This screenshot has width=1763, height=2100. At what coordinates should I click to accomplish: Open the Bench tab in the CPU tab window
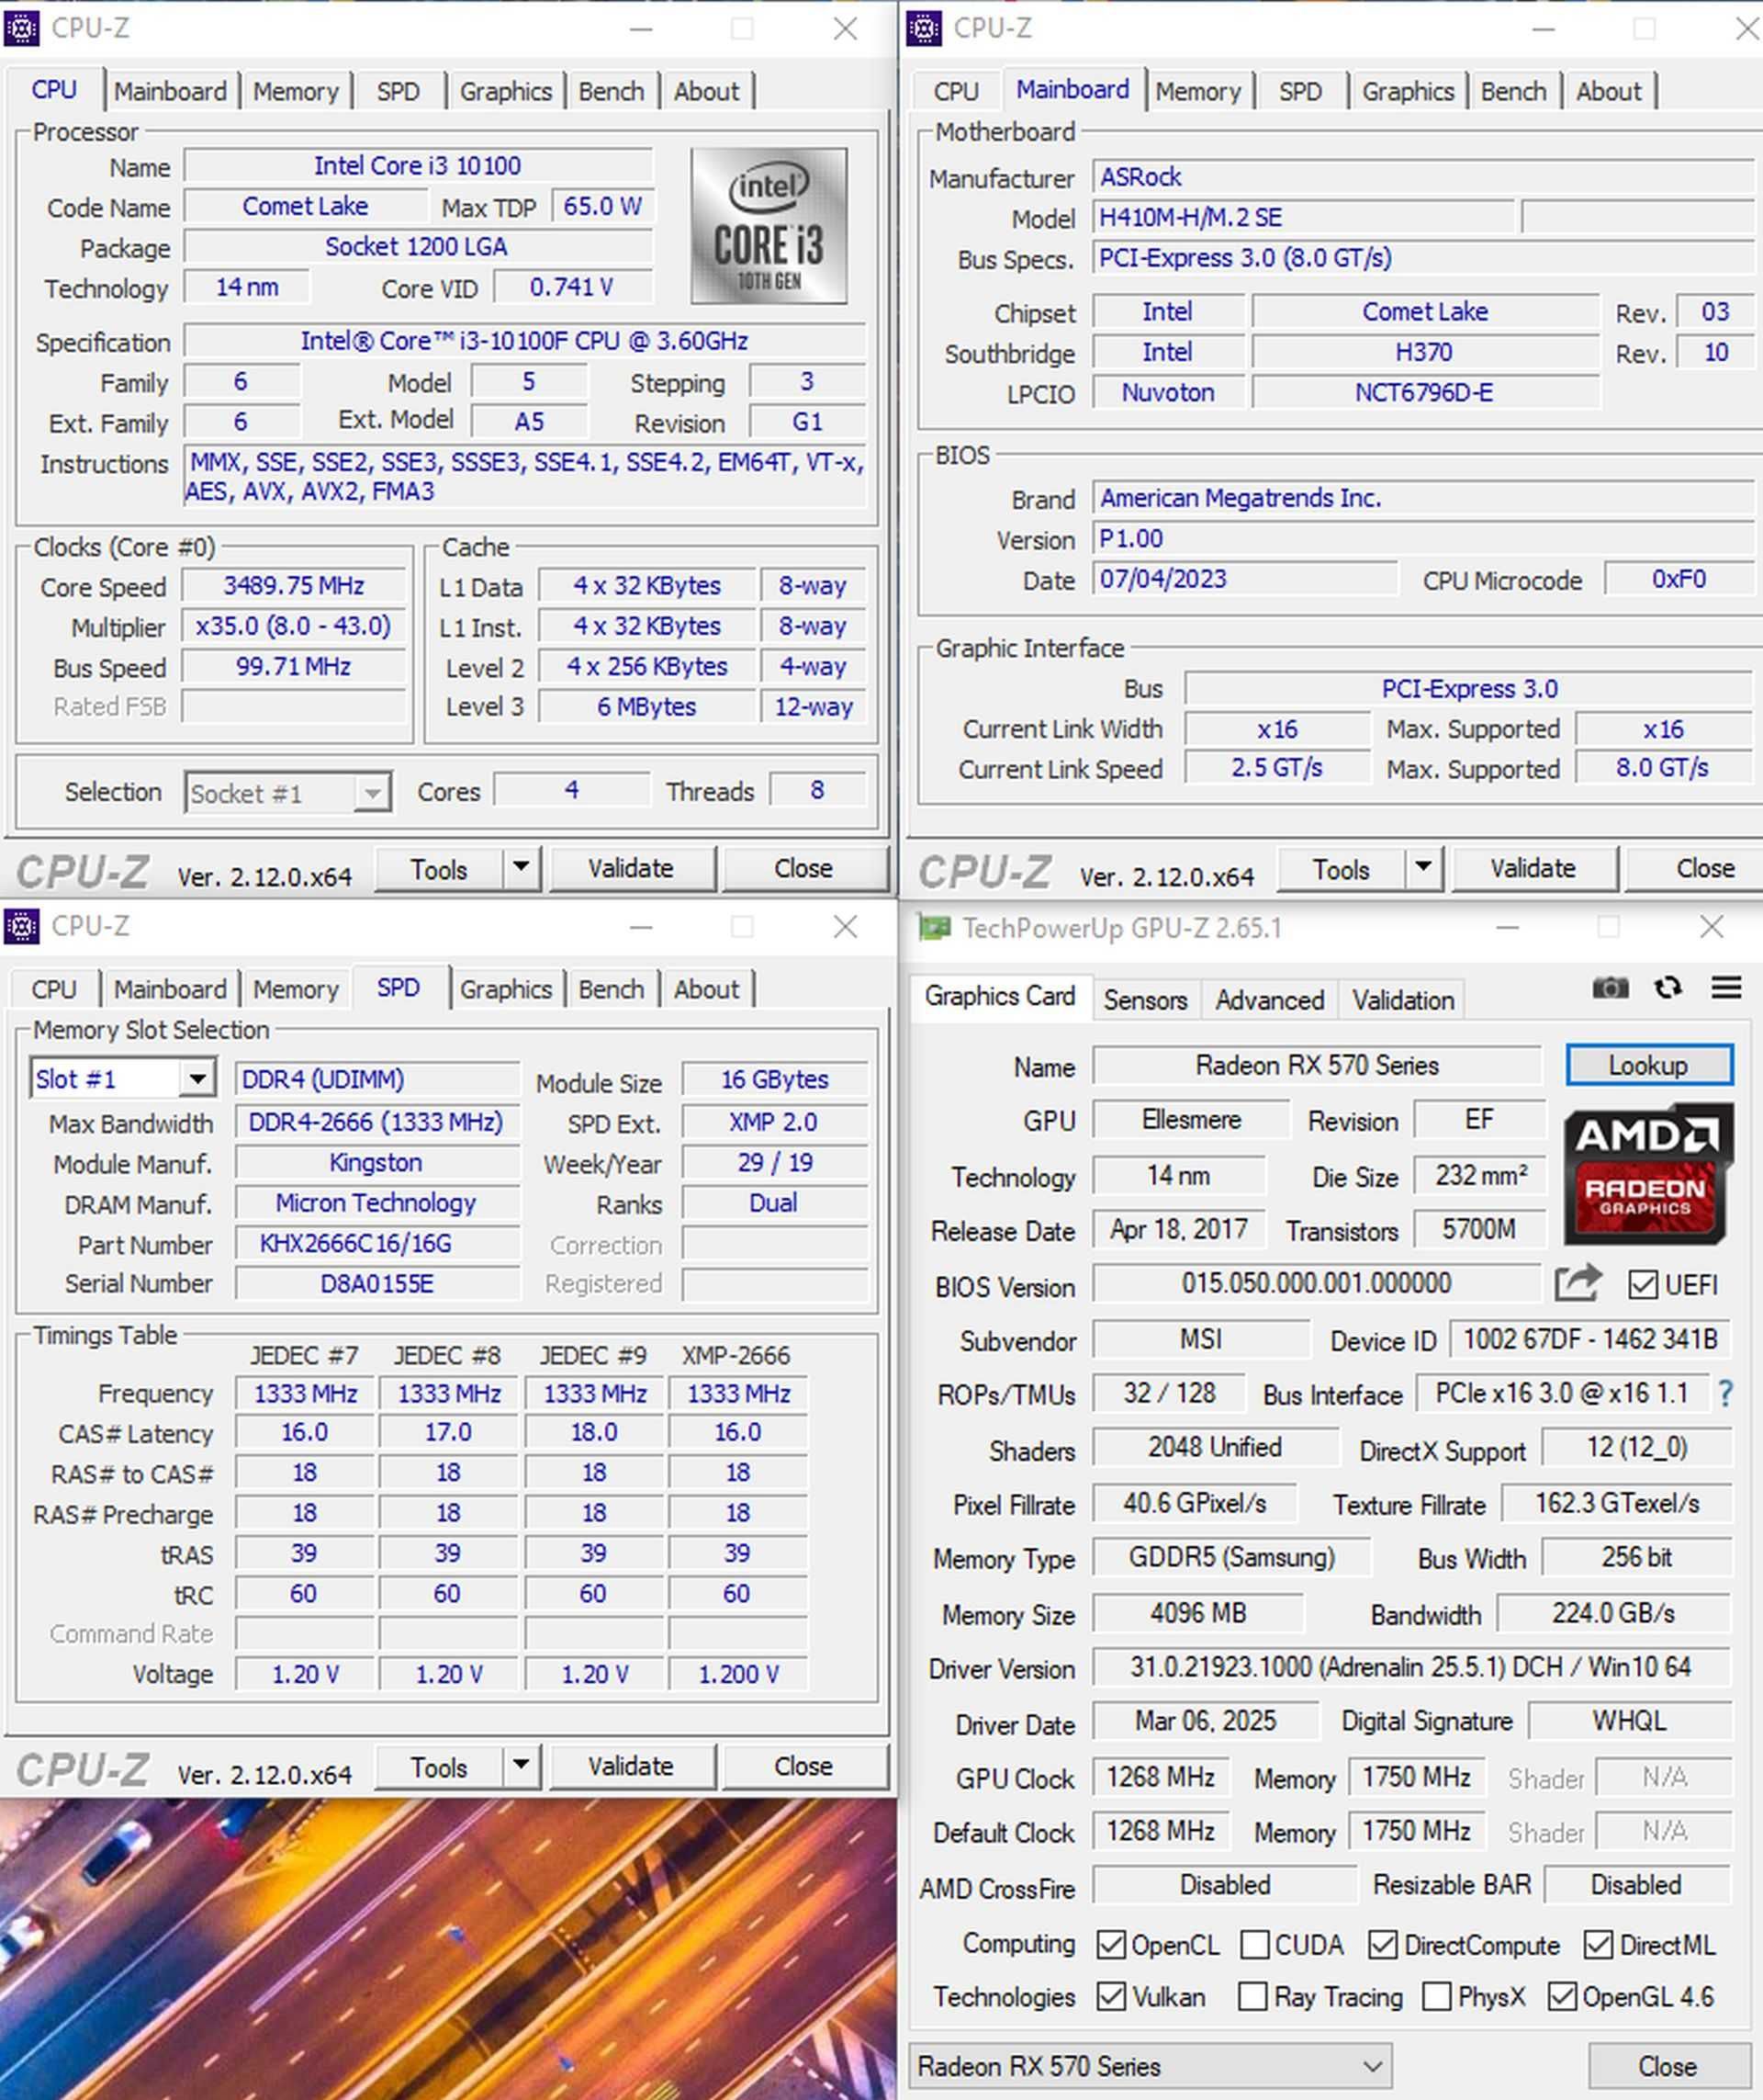click(x=612, y=91)
